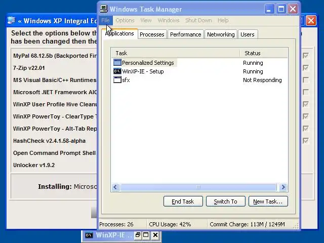The image size is (324, 243).
Task: Click the Switch To button
Action: (x=226, y=201)
